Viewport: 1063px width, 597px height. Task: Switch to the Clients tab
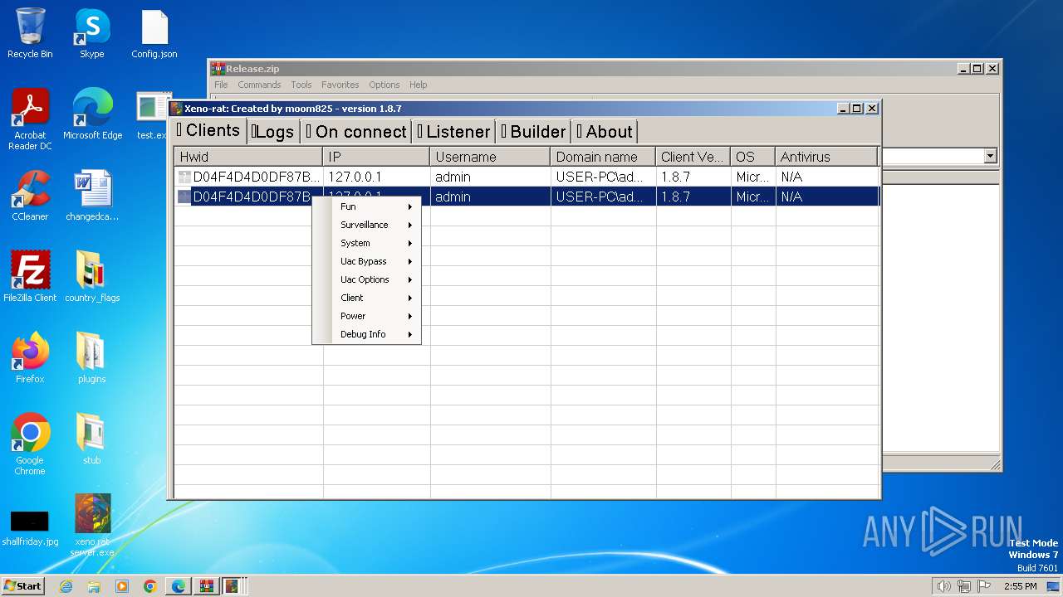(208, 130)
